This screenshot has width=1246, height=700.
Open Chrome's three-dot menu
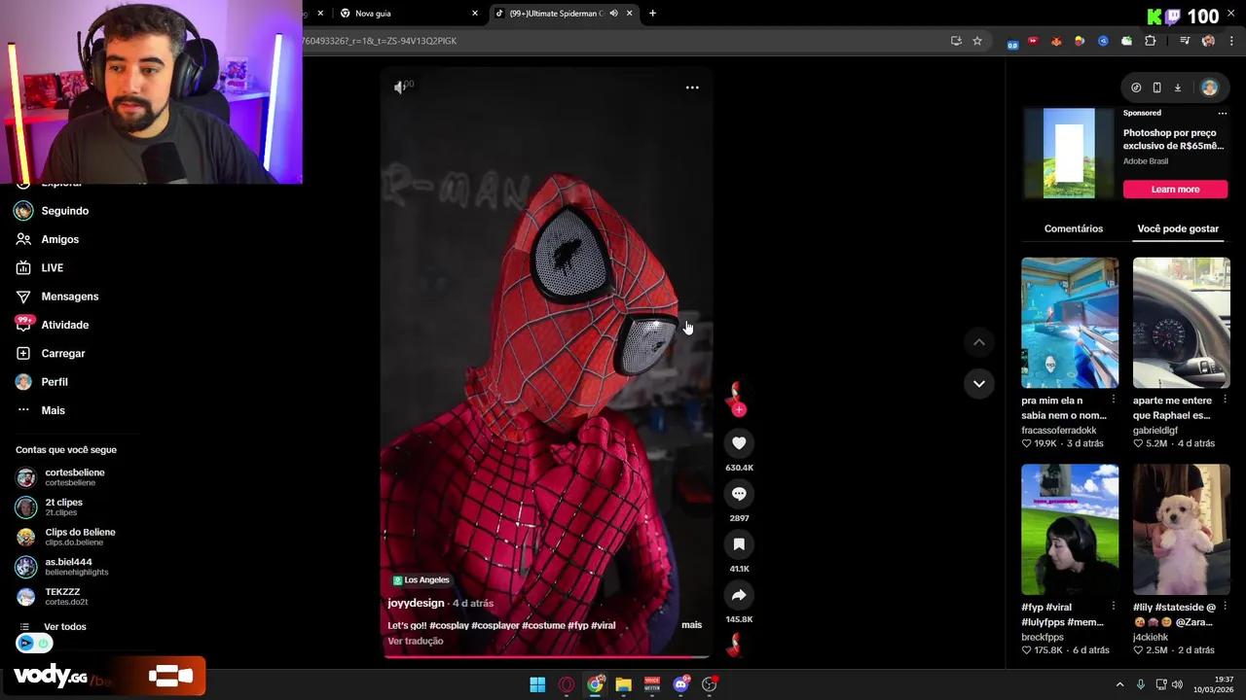pos(1231,41)
